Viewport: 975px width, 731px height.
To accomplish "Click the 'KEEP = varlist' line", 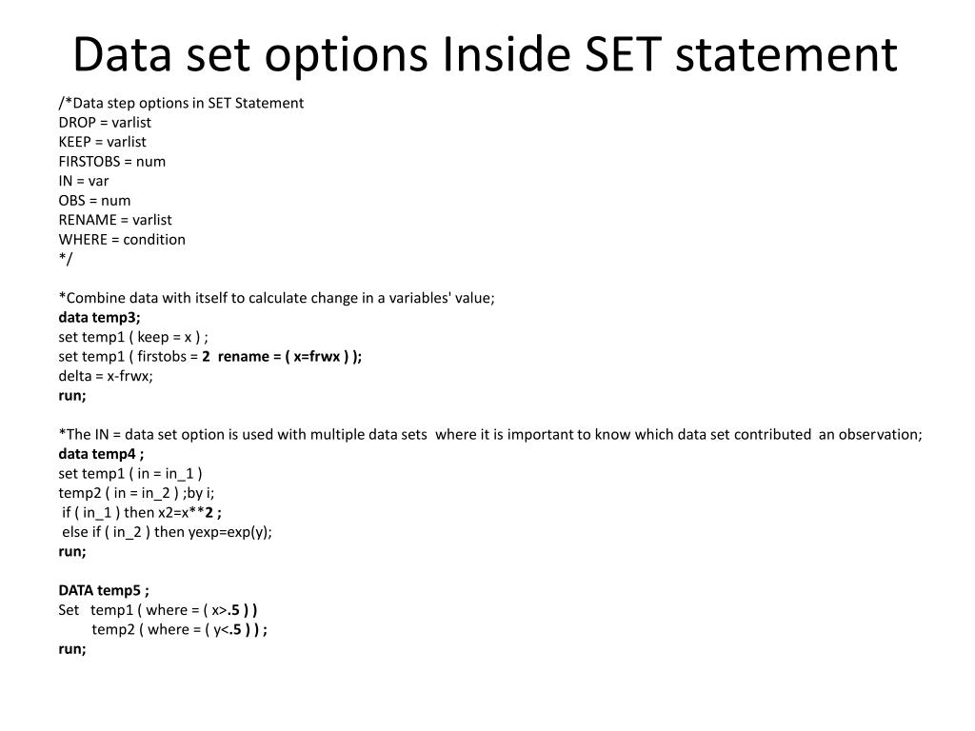I will [102, 142].
